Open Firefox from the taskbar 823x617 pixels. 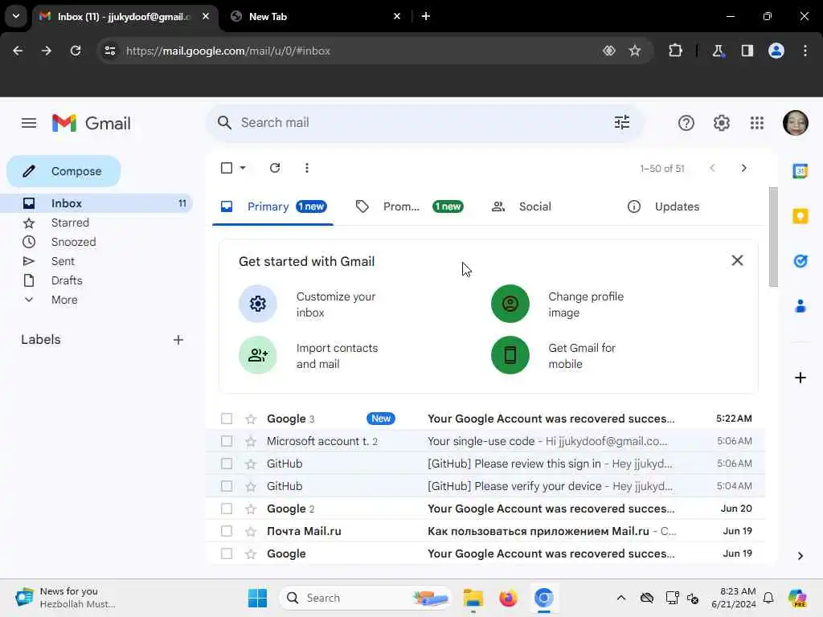click(x=508, y=598)
